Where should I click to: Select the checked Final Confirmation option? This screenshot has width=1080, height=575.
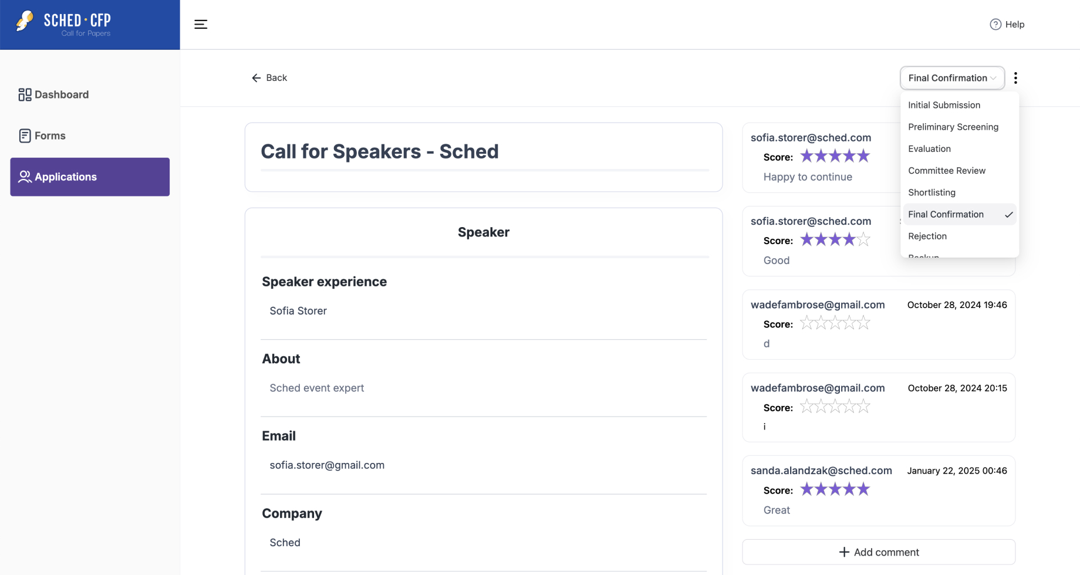(x=959, y=214)
